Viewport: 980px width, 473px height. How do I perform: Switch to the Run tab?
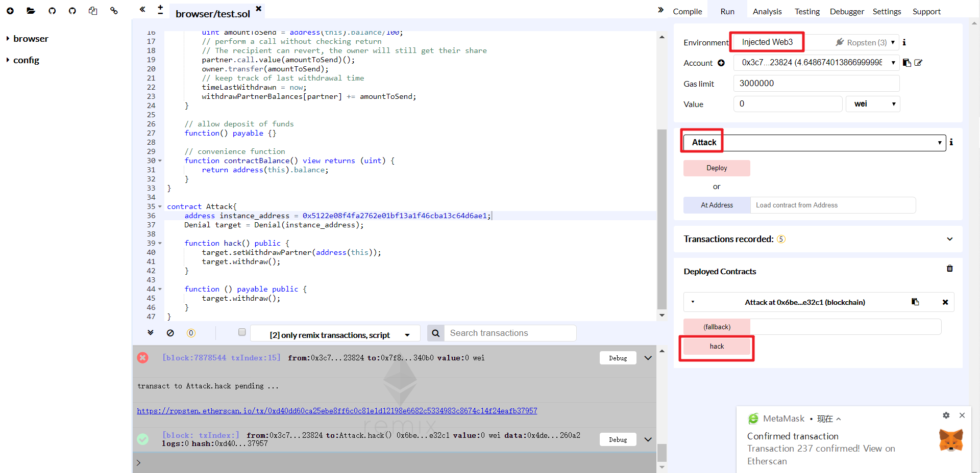727,11
